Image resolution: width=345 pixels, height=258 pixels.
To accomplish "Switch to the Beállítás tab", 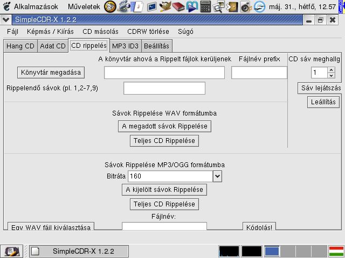I will [x=157, y=46].
